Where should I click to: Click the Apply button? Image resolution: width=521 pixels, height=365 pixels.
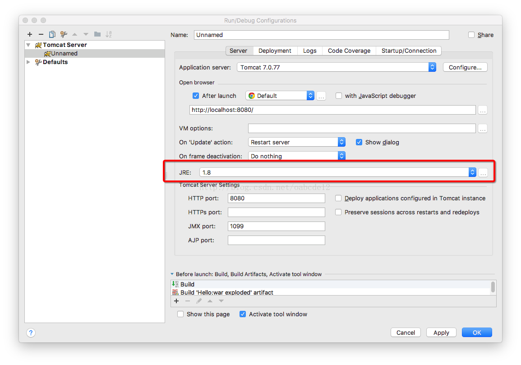(441, 333)
